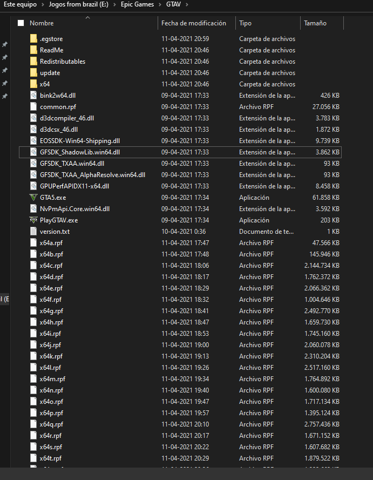Click the d3dcsx_46.dll file icon

(33, 129)
